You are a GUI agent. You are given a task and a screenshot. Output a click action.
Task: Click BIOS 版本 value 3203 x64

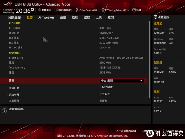click(x=105, y=28)
